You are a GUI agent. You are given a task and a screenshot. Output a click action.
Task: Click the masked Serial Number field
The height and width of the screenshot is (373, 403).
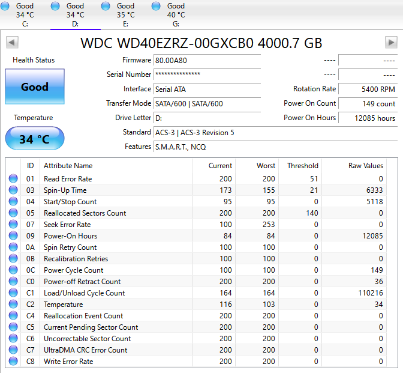207,74
